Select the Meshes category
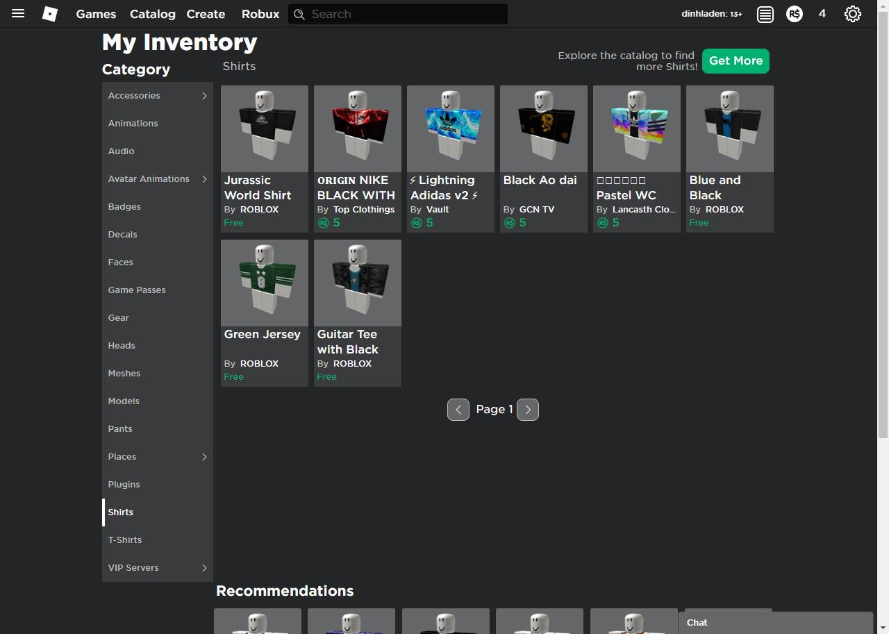 (158, 374)
